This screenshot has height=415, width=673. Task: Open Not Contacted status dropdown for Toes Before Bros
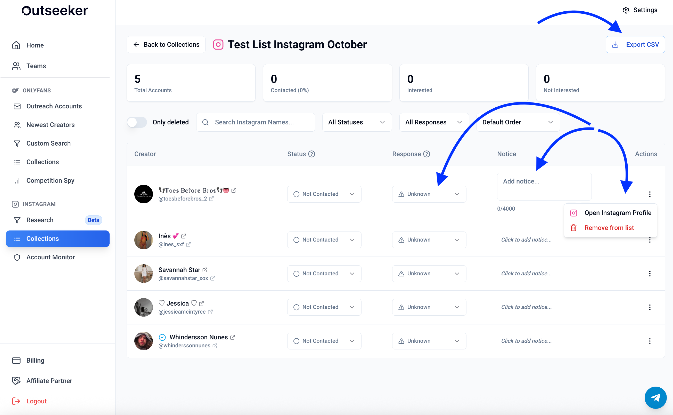coord(324,194)
